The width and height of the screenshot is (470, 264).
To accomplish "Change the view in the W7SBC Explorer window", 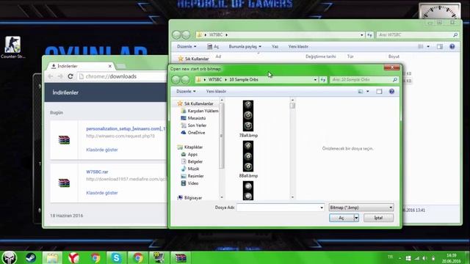I will 421,46.
